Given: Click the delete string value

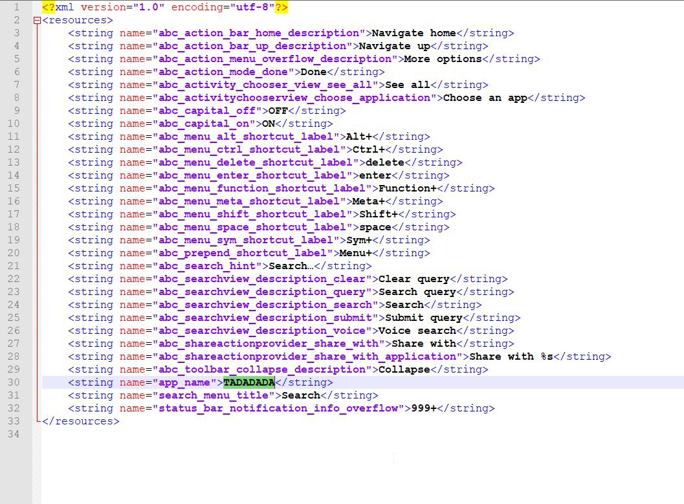Looking at the screenshot, I should 385,162.
